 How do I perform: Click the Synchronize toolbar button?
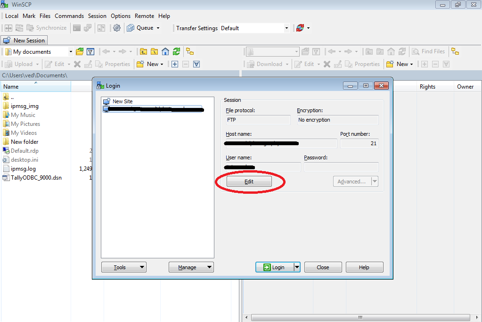click(47, 28)
